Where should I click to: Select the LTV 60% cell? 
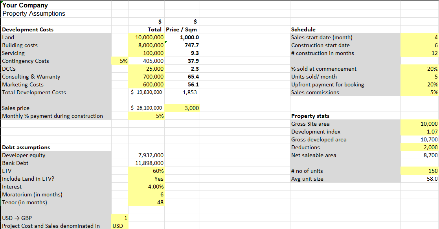pos(147,171)
